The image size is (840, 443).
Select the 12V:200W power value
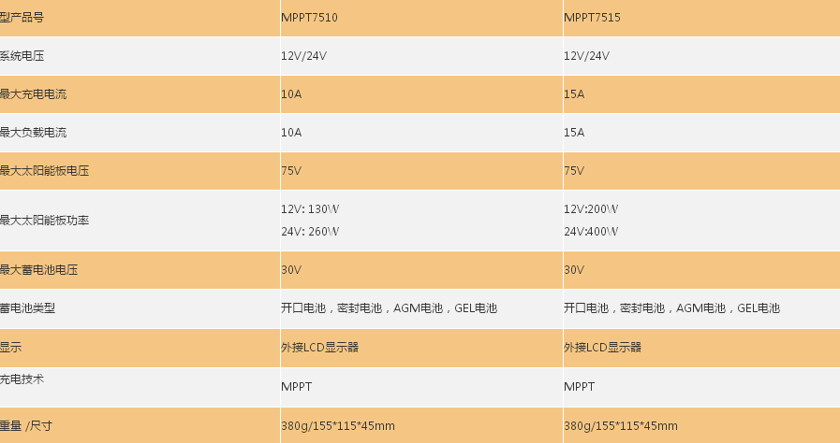pos(591,209)
